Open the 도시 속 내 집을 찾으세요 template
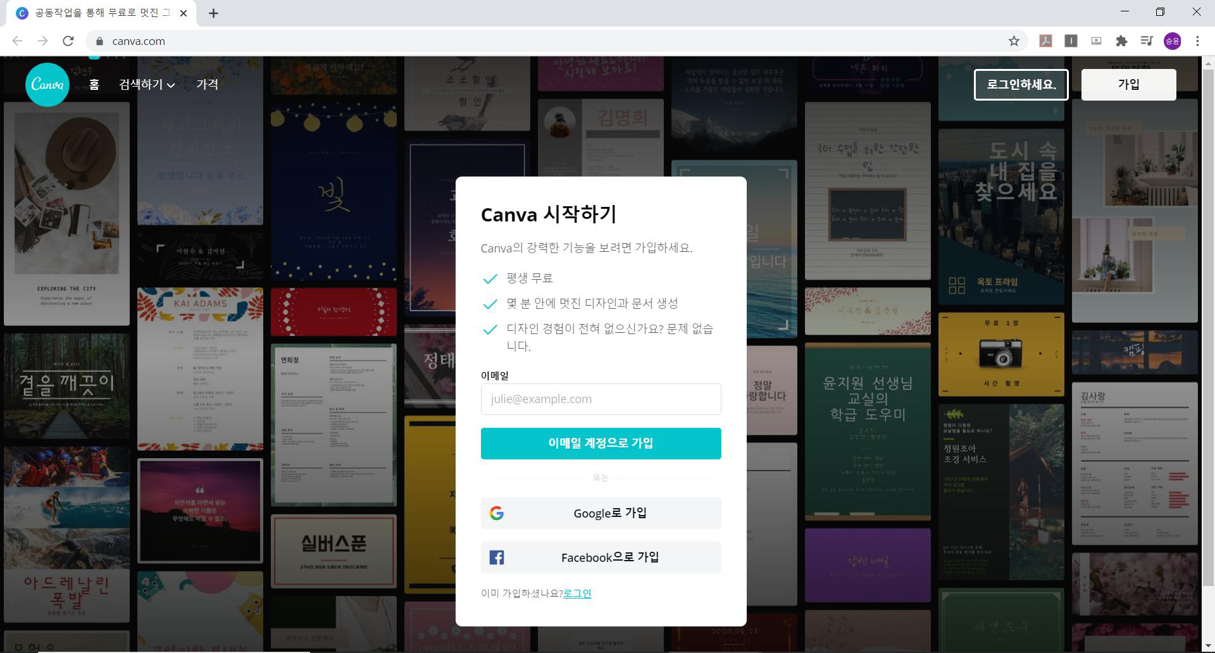Screen dimensions: 1215x653 tap(1001, 216)
